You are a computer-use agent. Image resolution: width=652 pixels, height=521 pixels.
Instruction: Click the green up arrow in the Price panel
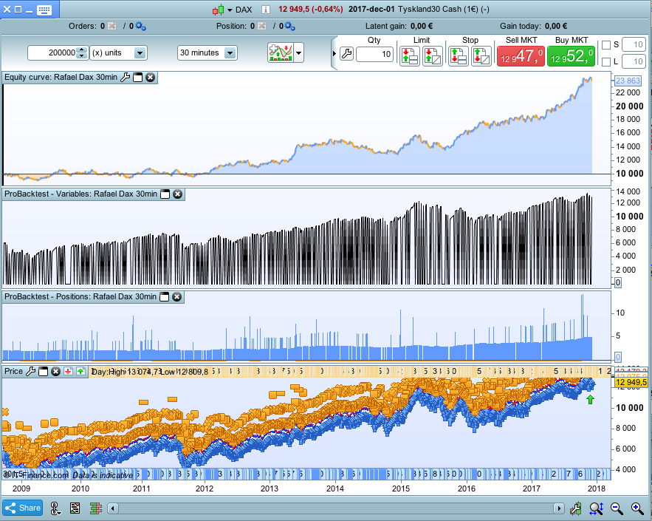pyautogui.click(x=80, y=372)
